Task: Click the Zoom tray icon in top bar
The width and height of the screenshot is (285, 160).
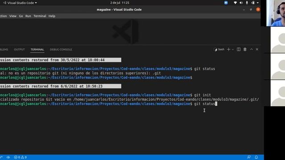Action: coord(226,3)
